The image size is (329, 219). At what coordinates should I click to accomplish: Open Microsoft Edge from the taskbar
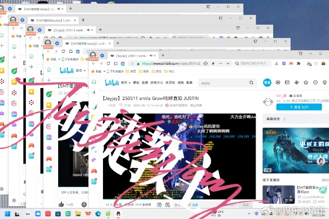coord(98,214)
